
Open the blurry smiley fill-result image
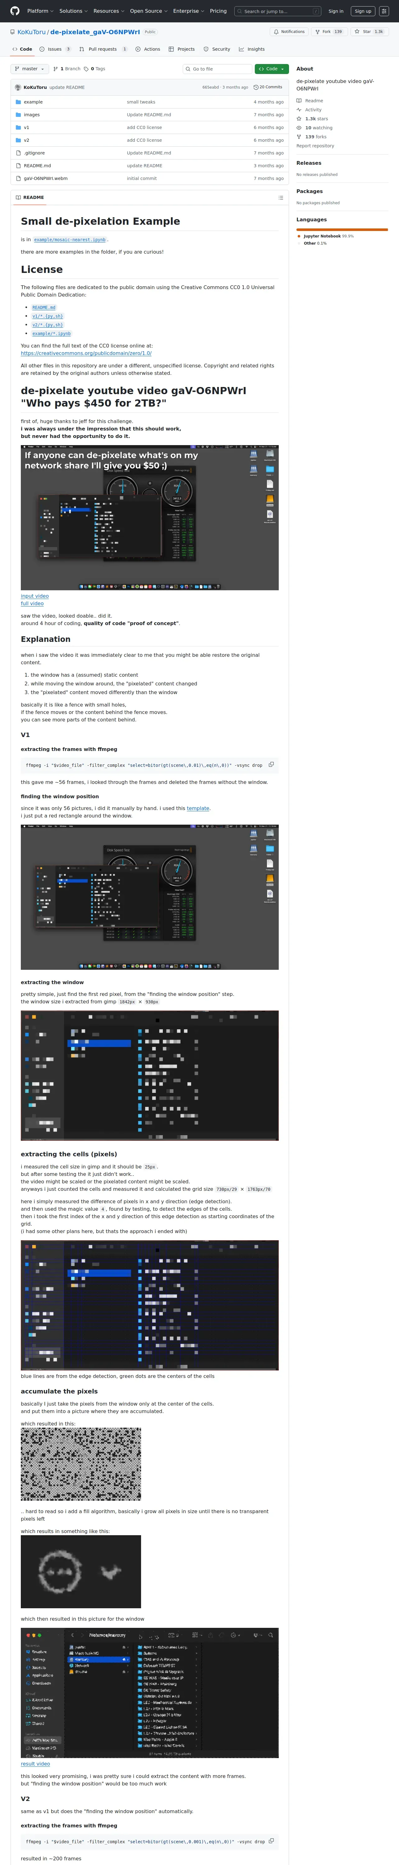tap(81, 1572)
